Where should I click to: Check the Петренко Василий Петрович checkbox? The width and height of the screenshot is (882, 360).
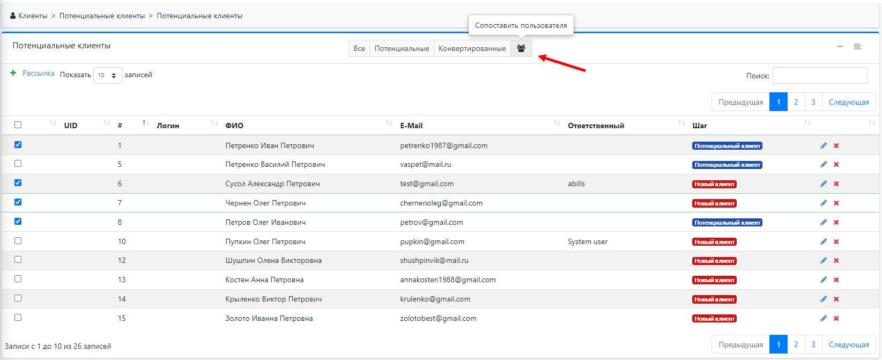(x=18, y=164)
